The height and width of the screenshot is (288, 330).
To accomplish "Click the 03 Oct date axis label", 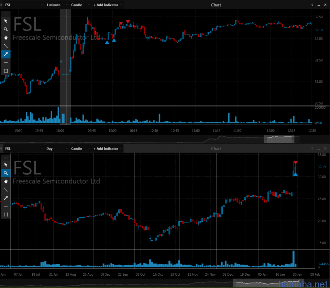I will [x=140, y=274].
